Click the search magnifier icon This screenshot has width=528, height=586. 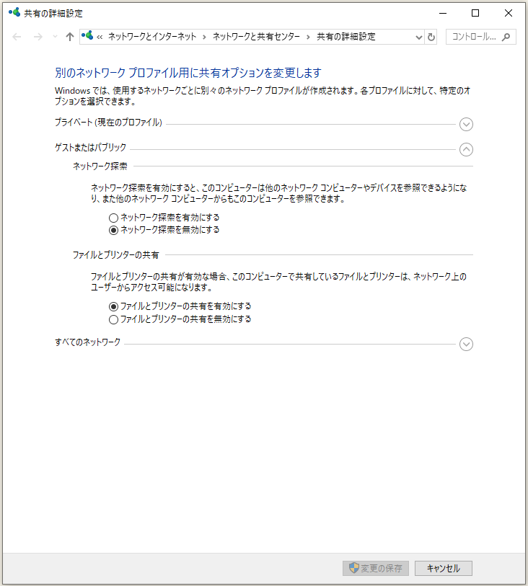(506, 37)
